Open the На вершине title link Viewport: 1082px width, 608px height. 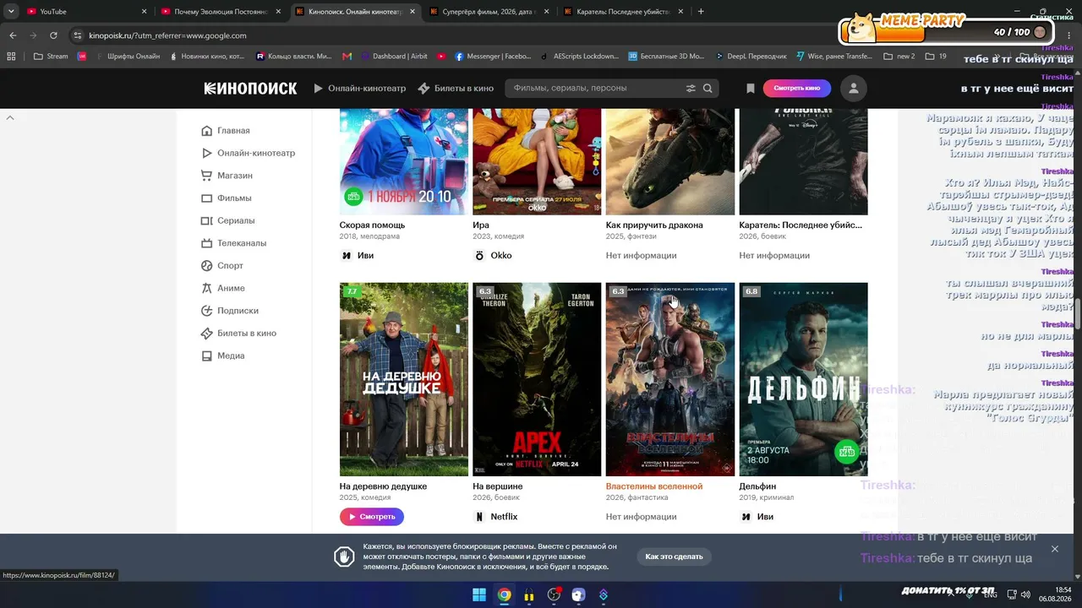pyautogui.click(x=497, y=486)
